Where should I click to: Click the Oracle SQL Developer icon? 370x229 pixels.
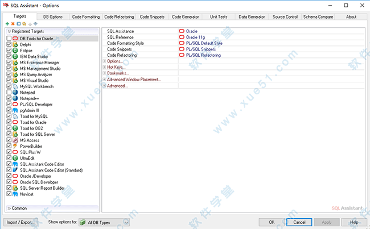click(x=15, y=182)
